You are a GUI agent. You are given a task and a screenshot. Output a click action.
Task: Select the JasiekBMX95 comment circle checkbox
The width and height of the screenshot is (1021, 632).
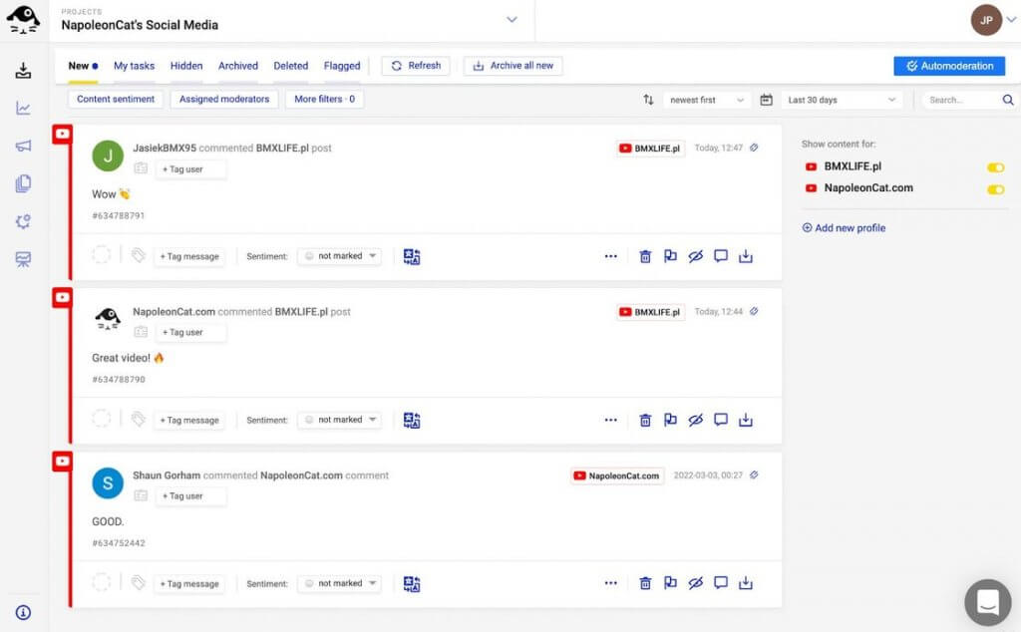point(102,254)
